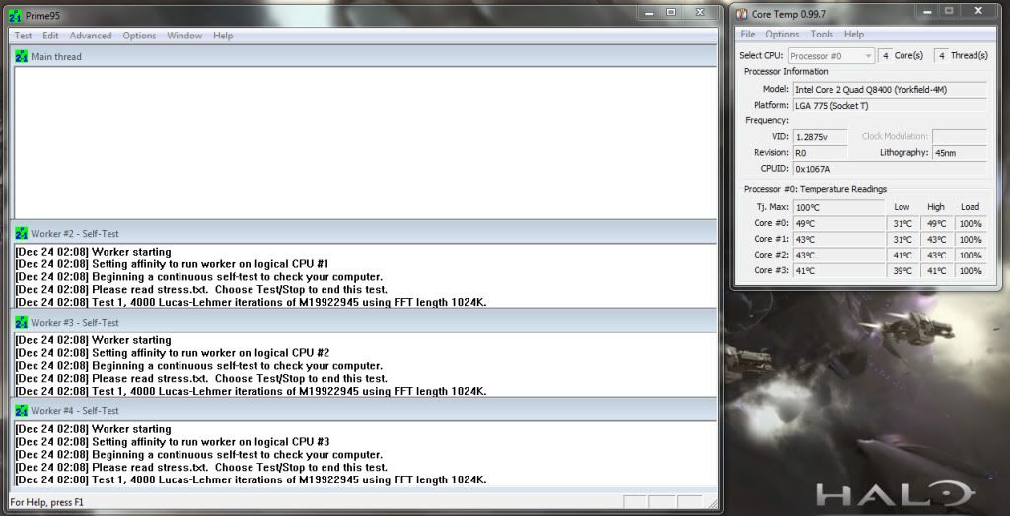Screen dimensions: 1010x516
Task: Click the Lithography value 45nm
Action: click(959, 153)
